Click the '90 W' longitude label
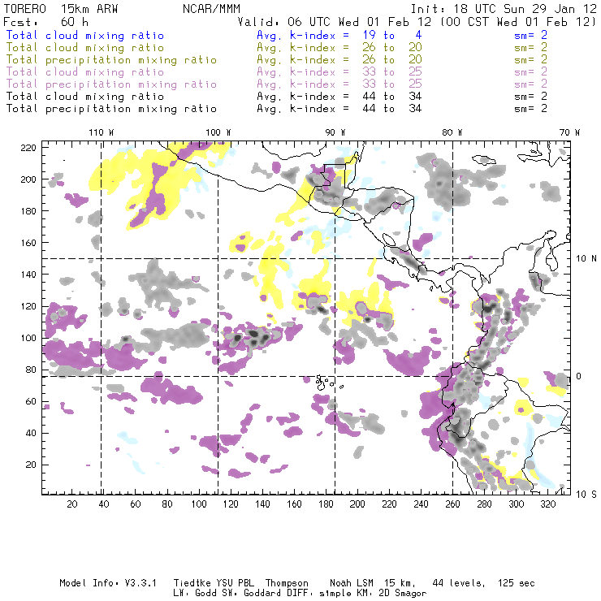Viewport: 601px width, 601px height. [x=335, y=132]
